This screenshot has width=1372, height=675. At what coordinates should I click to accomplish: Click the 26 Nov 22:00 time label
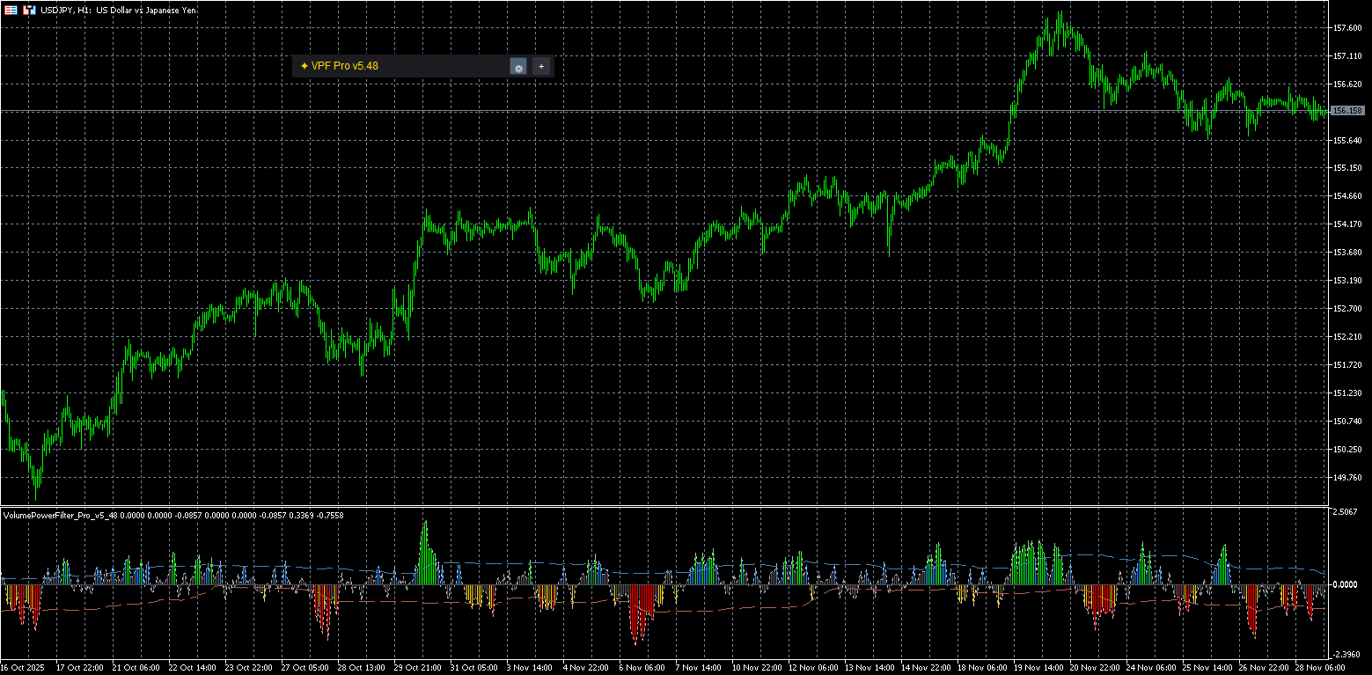coord(1263,668)
